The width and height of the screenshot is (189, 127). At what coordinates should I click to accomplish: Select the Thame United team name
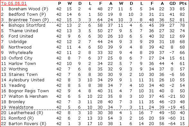coord(23,31)
